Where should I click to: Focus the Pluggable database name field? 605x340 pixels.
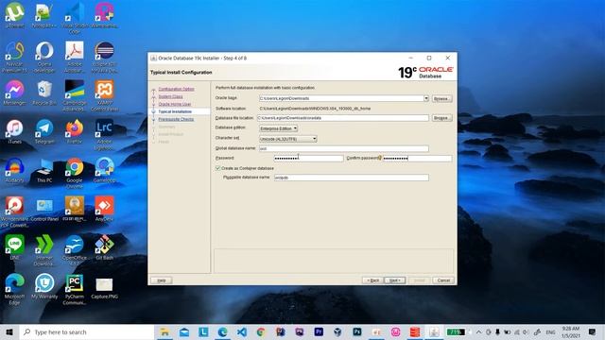(351, 178)
